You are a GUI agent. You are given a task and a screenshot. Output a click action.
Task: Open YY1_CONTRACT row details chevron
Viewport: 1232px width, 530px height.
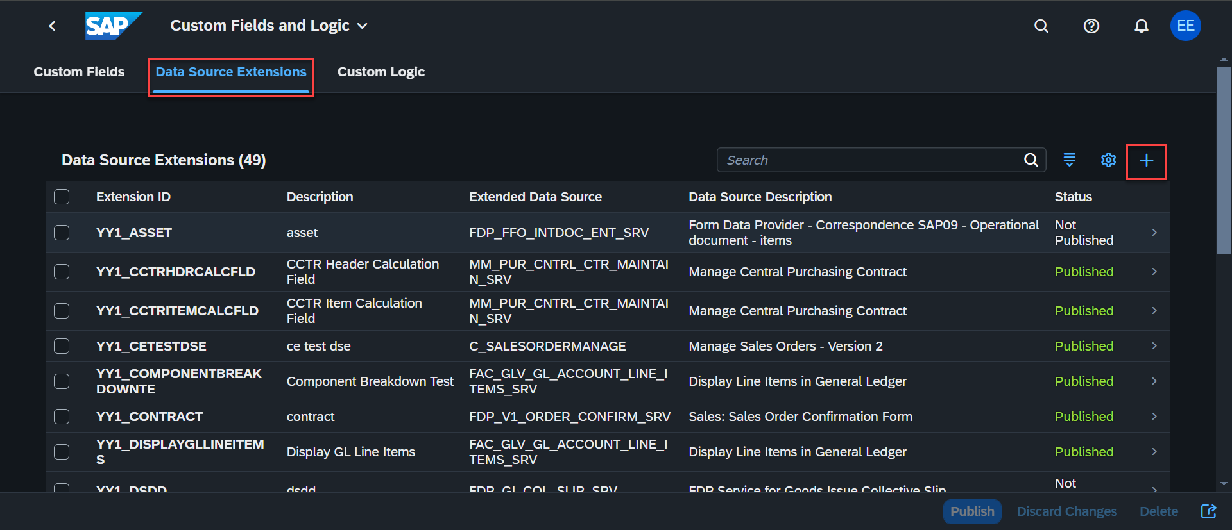pyautogui.click(x=1154, y=417)
